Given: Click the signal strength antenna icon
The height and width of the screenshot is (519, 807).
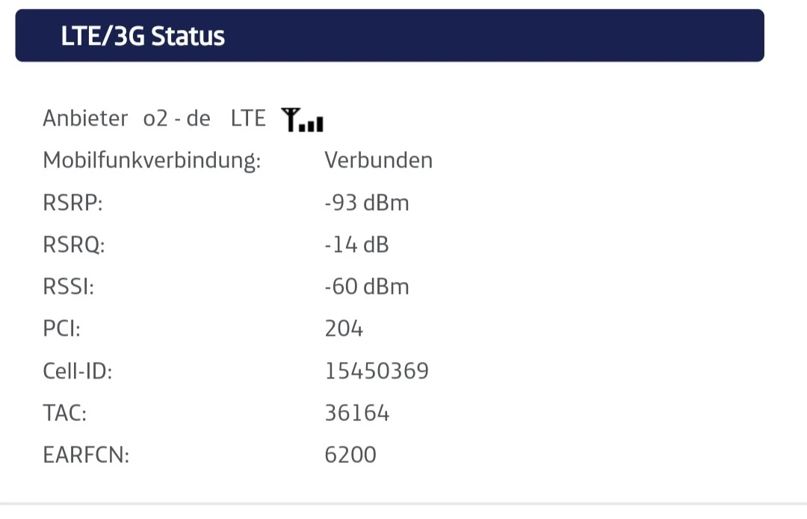Looking at the screenshot, I should pos(303,120).
